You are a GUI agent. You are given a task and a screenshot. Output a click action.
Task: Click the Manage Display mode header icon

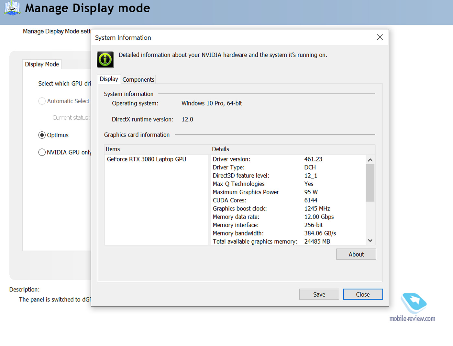coord(12,8)
